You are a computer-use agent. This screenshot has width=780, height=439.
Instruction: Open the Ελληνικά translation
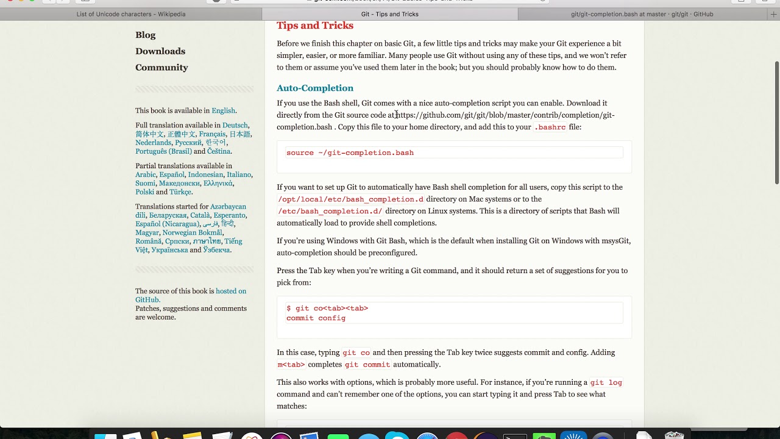[218, 183]
